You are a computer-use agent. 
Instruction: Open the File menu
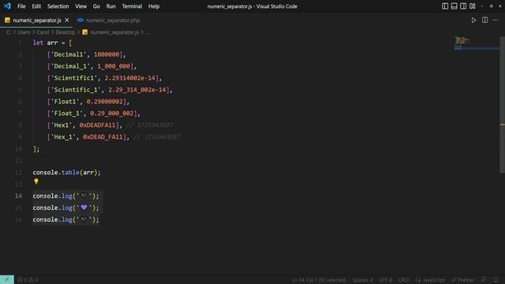pyautogui.click(x=21, y=6)
